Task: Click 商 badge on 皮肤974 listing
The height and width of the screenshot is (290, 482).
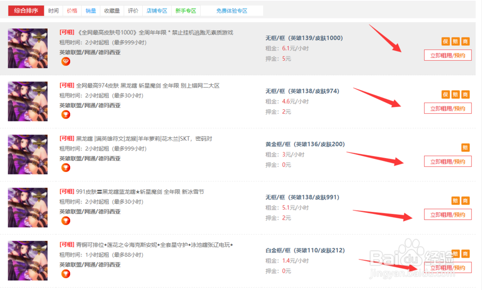Action: [466, 94]
